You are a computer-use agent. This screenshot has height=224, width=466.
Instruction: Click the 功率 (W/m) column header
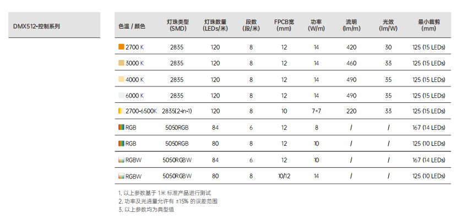click(x=316, y=25)
